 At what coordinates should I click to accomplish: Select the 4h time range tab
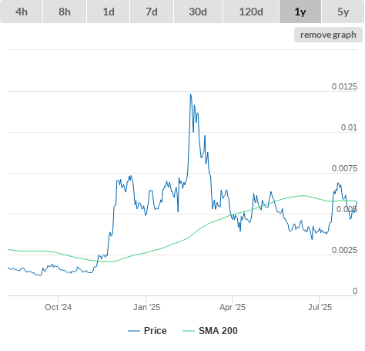coord(22,12)
